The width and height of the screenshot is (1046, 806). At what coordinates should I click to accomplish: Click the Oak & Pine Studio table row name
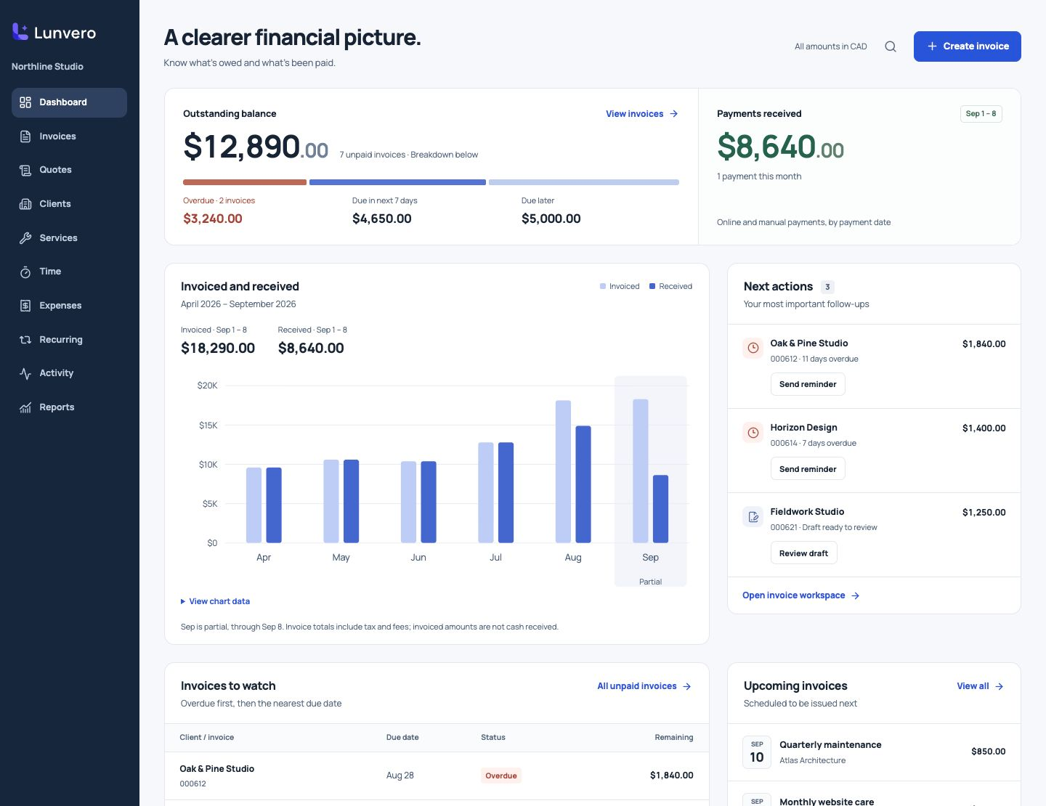tap(216, 769)
